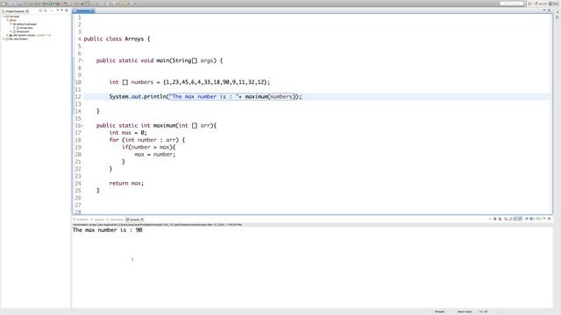This screenshot has width=561, height=315.
Task: Click the Pin Console icon
Action: click(526, 219)
